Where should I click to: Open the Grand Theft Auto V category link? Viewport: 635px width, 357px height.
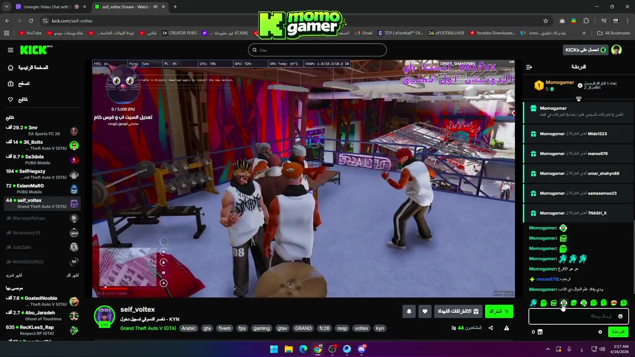coord(148,328)
